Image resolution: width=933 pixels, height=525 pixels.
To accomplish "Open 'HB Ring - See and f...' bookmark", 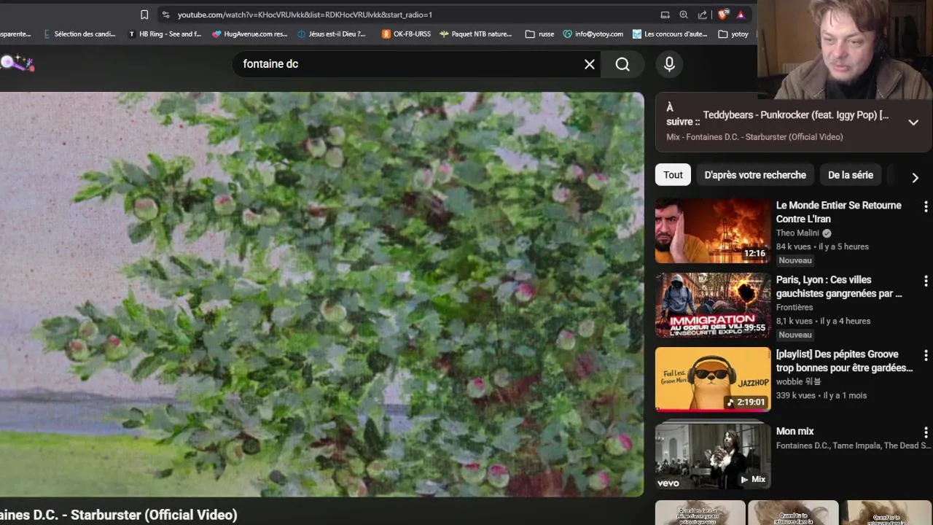I will point(165,34).
